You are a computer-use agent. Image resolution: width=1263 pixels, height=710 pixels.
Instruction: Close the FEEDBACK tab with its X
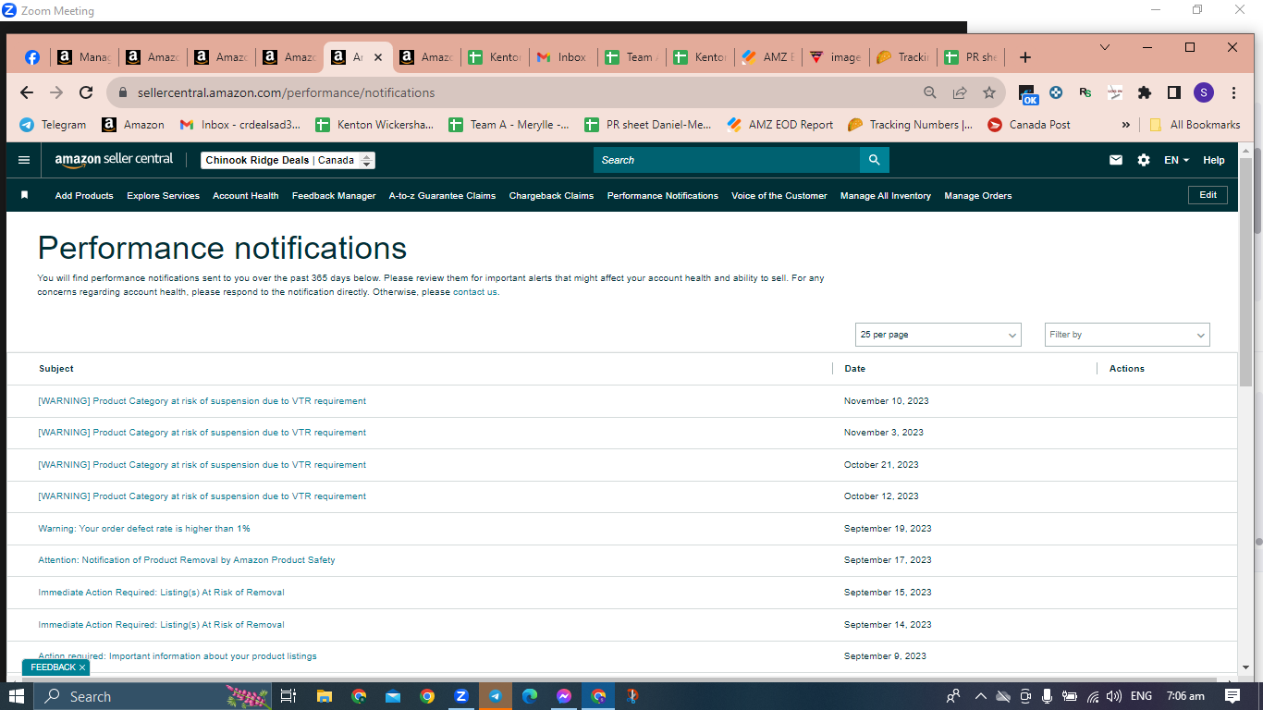point(81,667)
